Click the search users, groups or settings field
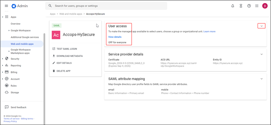The image size is (271, 125). coord(108,6)
